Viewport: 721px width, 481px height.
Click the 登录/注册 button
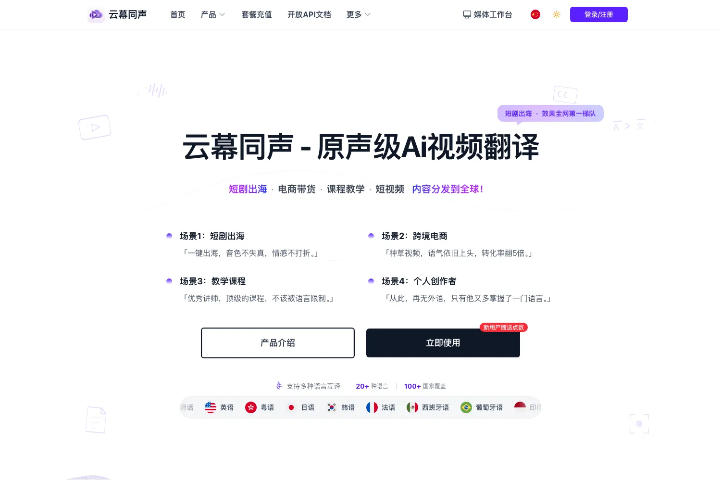(x=599, y=14)
